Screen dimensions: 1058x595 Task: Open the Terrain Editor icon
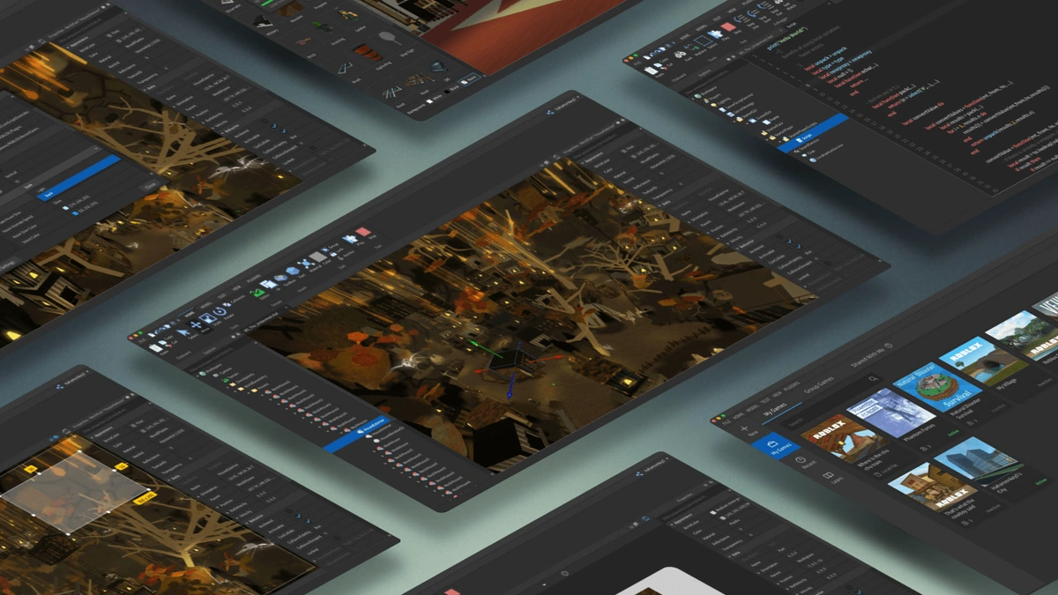[x=258, y=293]
